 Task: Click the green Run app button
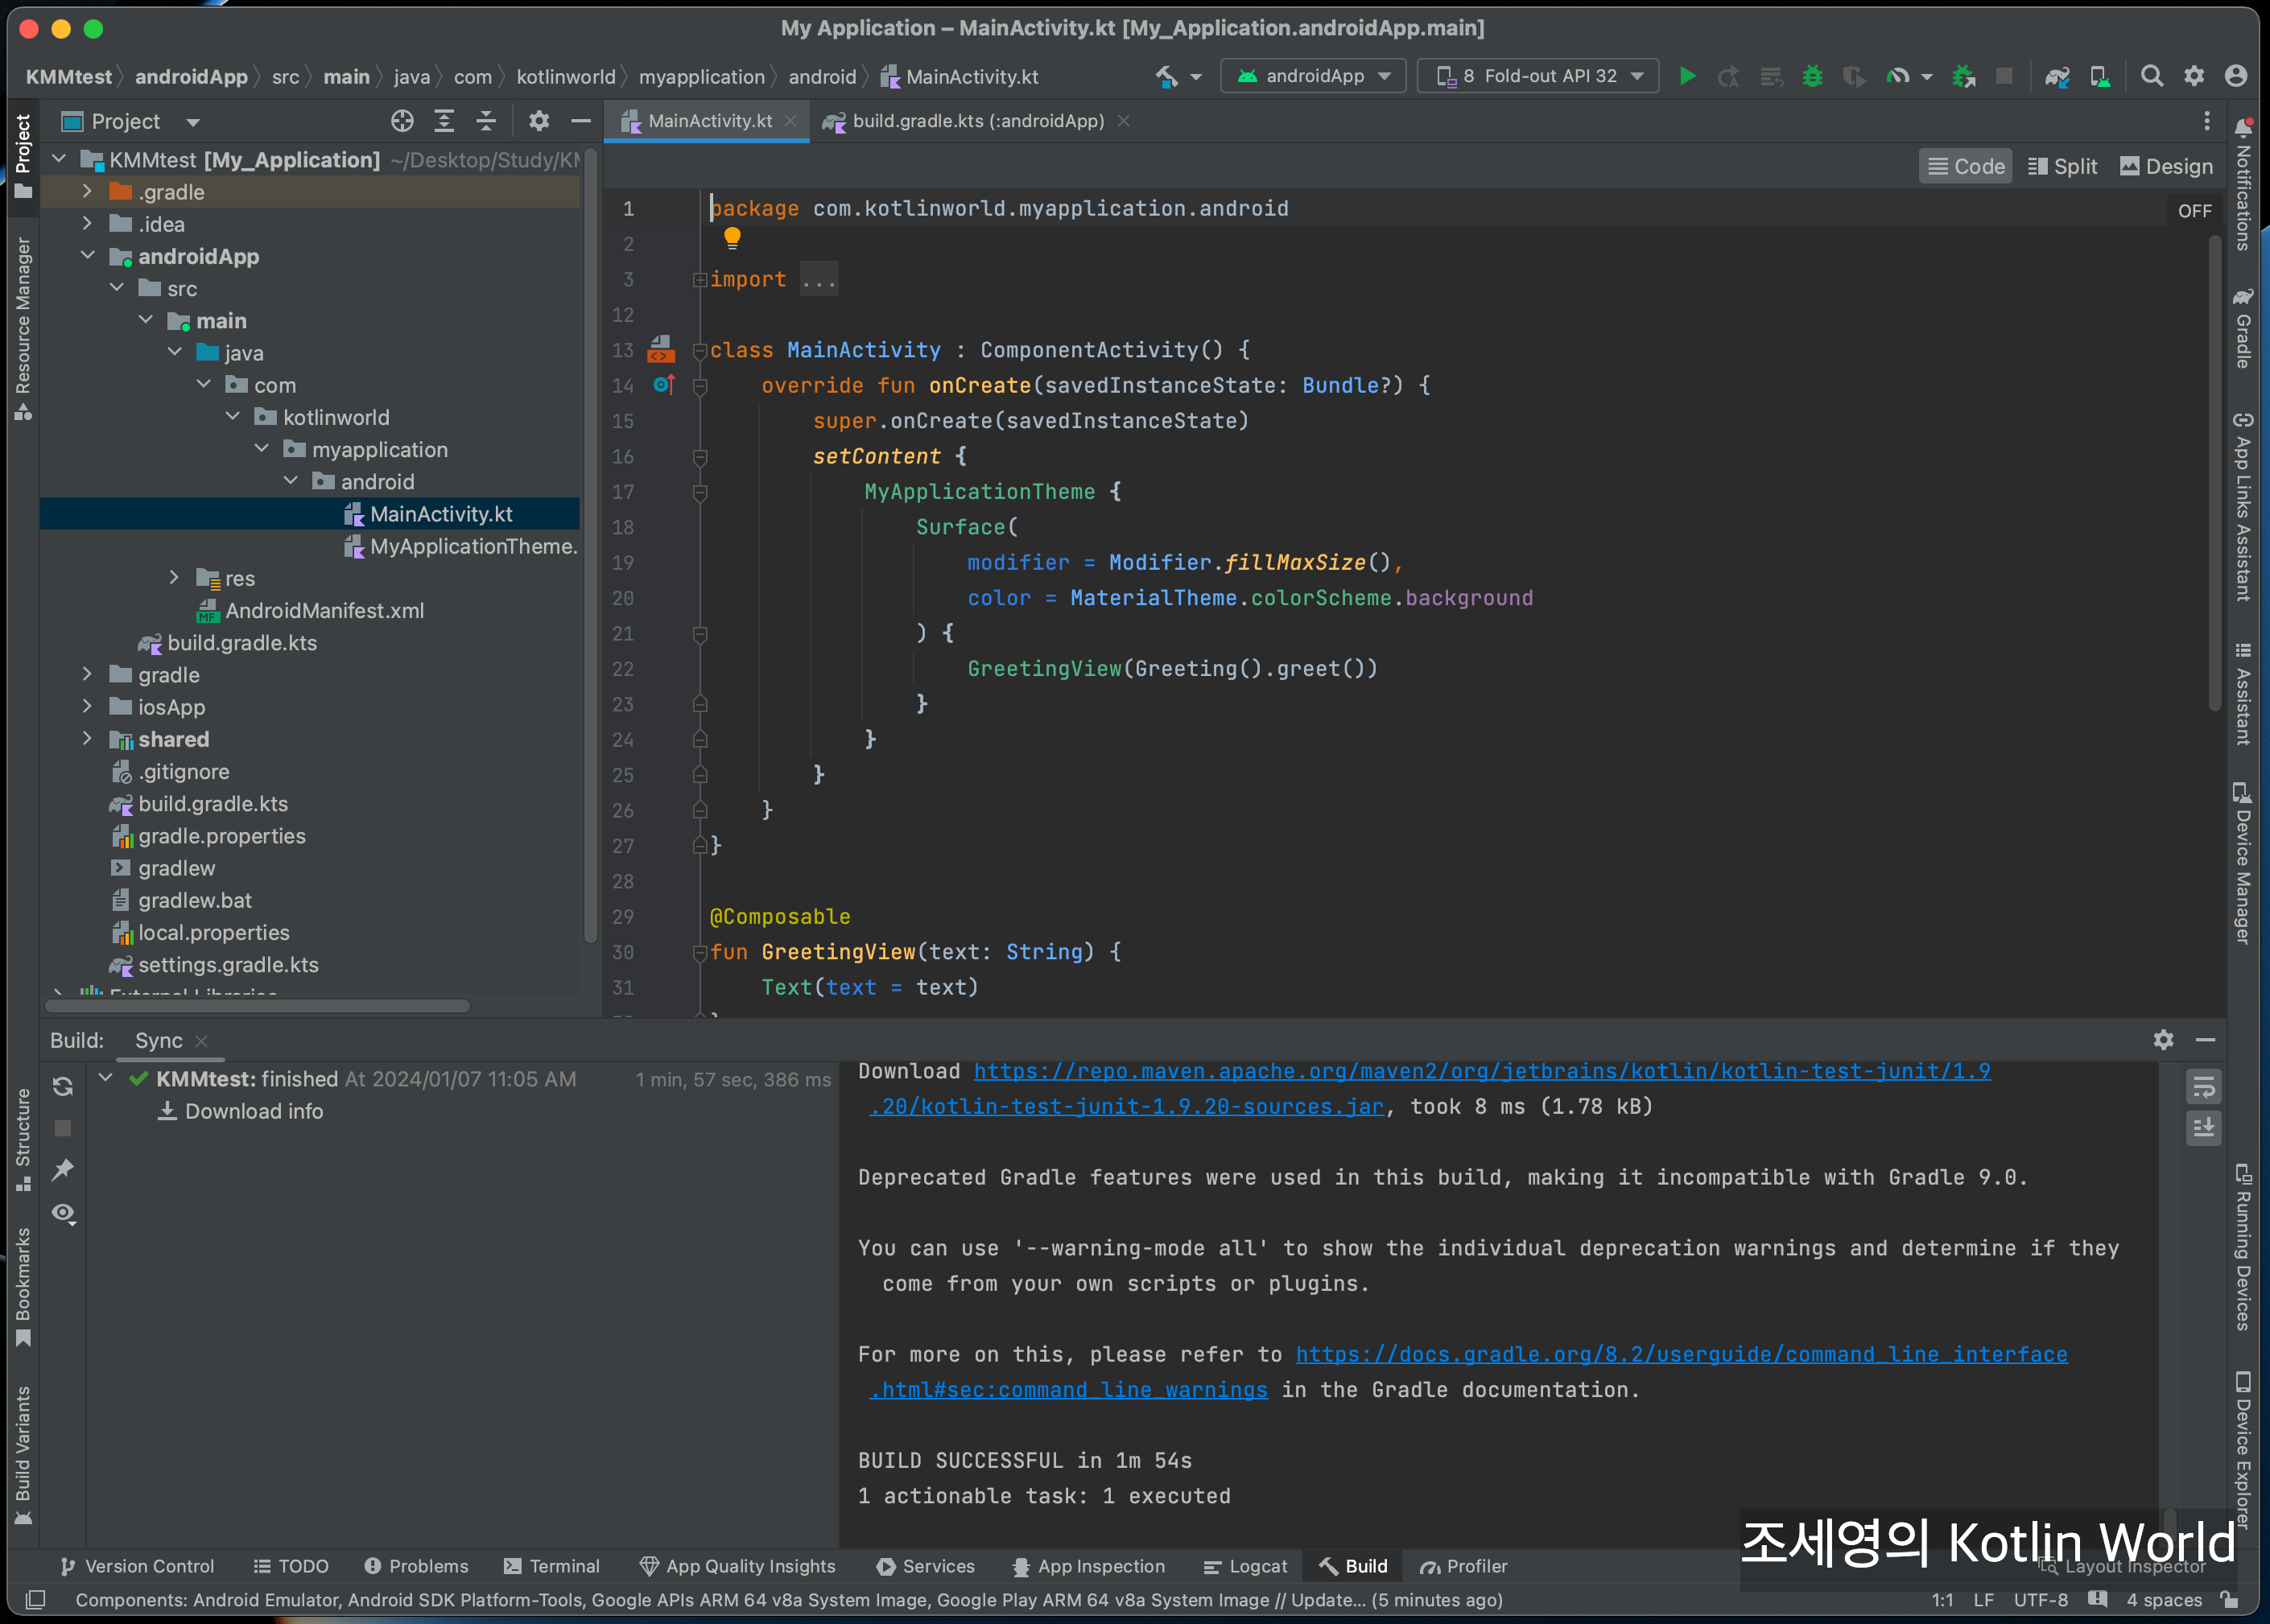(1687, 76)
